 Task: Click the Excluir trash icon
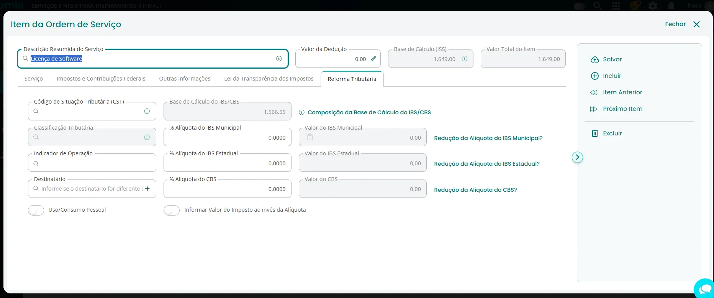click(x=595, y=133)
